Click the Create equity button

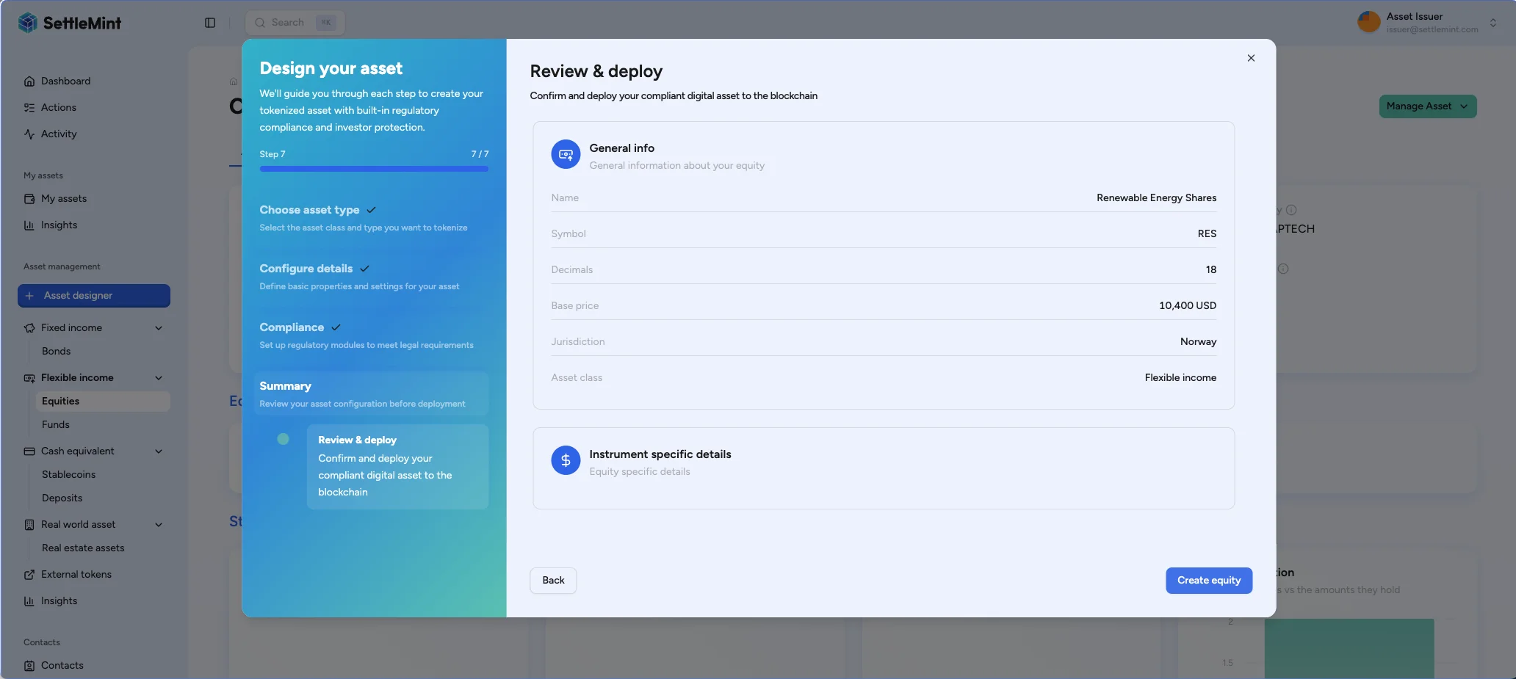click(1208, 581)
